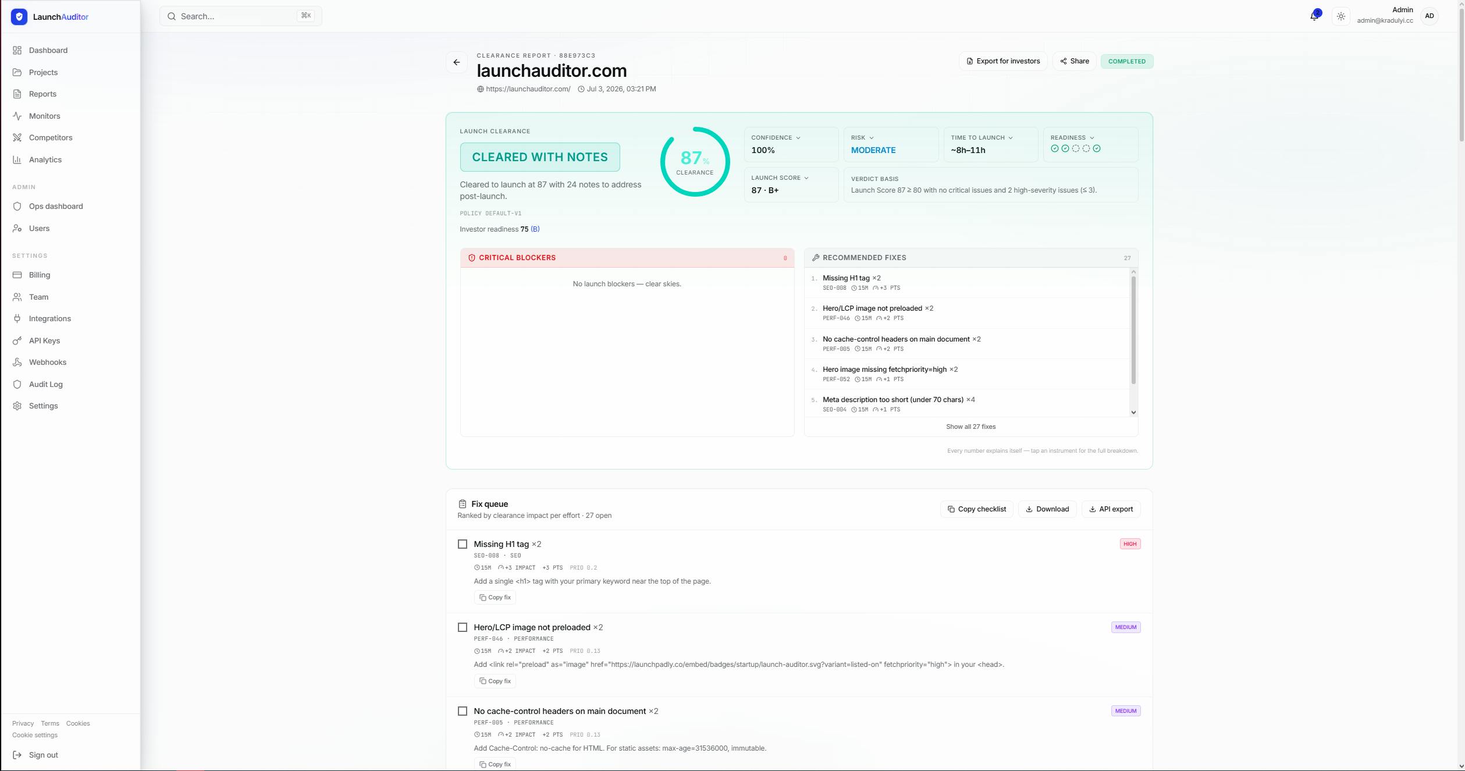Open Competitors in the sidebar

pyautogui.click(x=70, y=138)
